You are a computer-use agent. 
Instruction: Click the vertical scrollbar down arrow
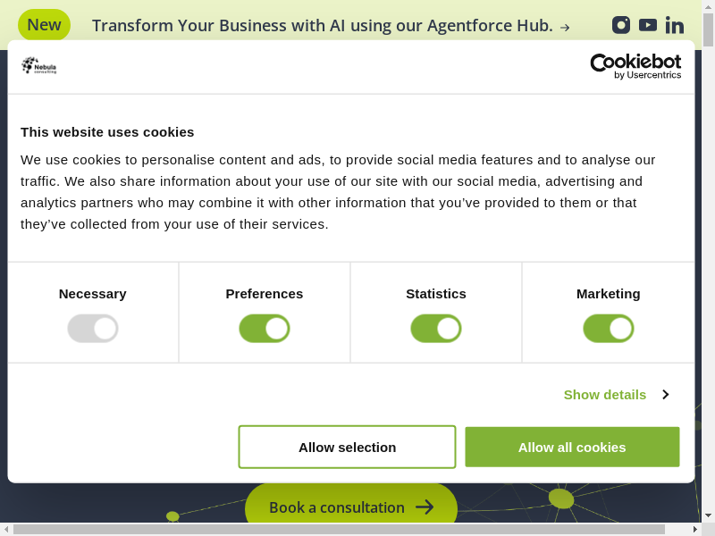click(708, 515)
